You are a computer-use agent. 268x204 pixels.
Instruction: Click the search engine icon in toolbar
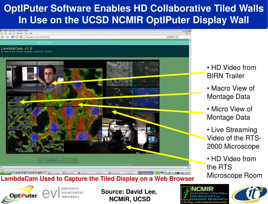click(x=177, y=37)
